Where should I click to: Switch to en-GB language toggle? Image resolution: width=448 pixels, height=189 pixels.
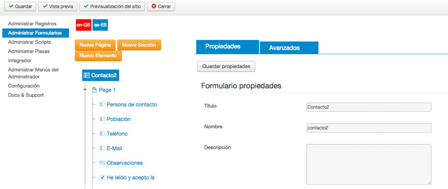coord(83,25)
